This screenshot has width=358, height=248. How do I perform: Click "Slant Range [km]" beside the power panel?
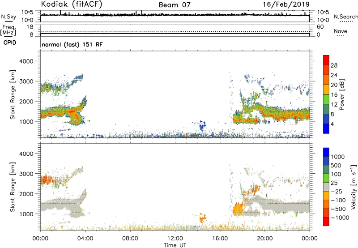tap(13, 94)
